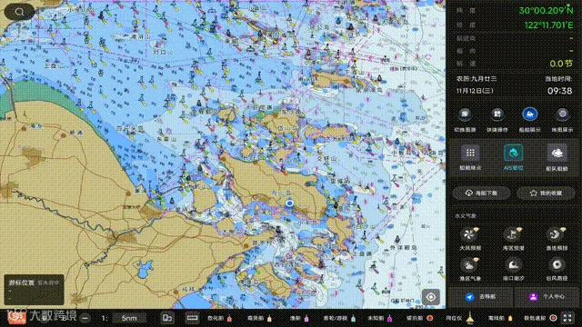The width and height of the screenshot is (582, 327).
Task: Click the yellow ship legend item
Action: pyautogui.click(x=500, y=318)
